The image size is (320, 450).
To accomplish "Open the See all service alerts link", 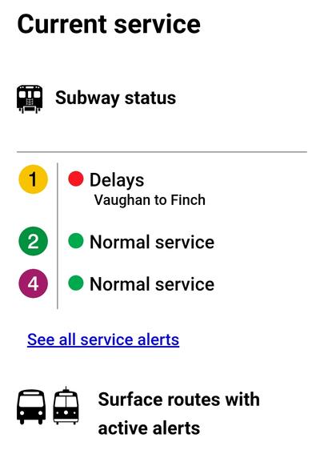I will click(x=103, y=340).
